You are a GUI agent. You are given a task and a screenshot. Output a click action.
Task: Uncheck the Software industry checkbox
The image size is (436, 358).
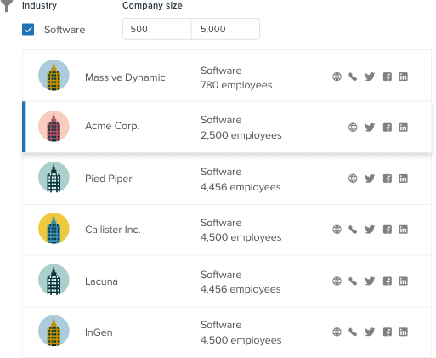[x=28, y=30]
